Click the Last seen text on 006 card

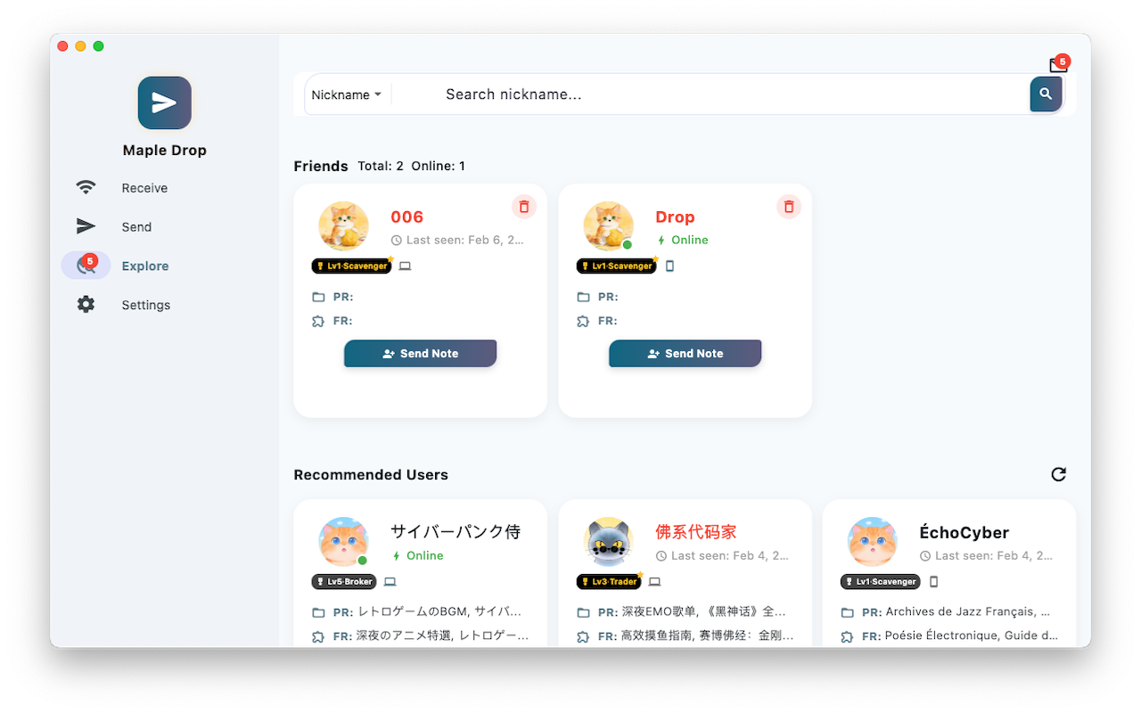click(457, 241)
